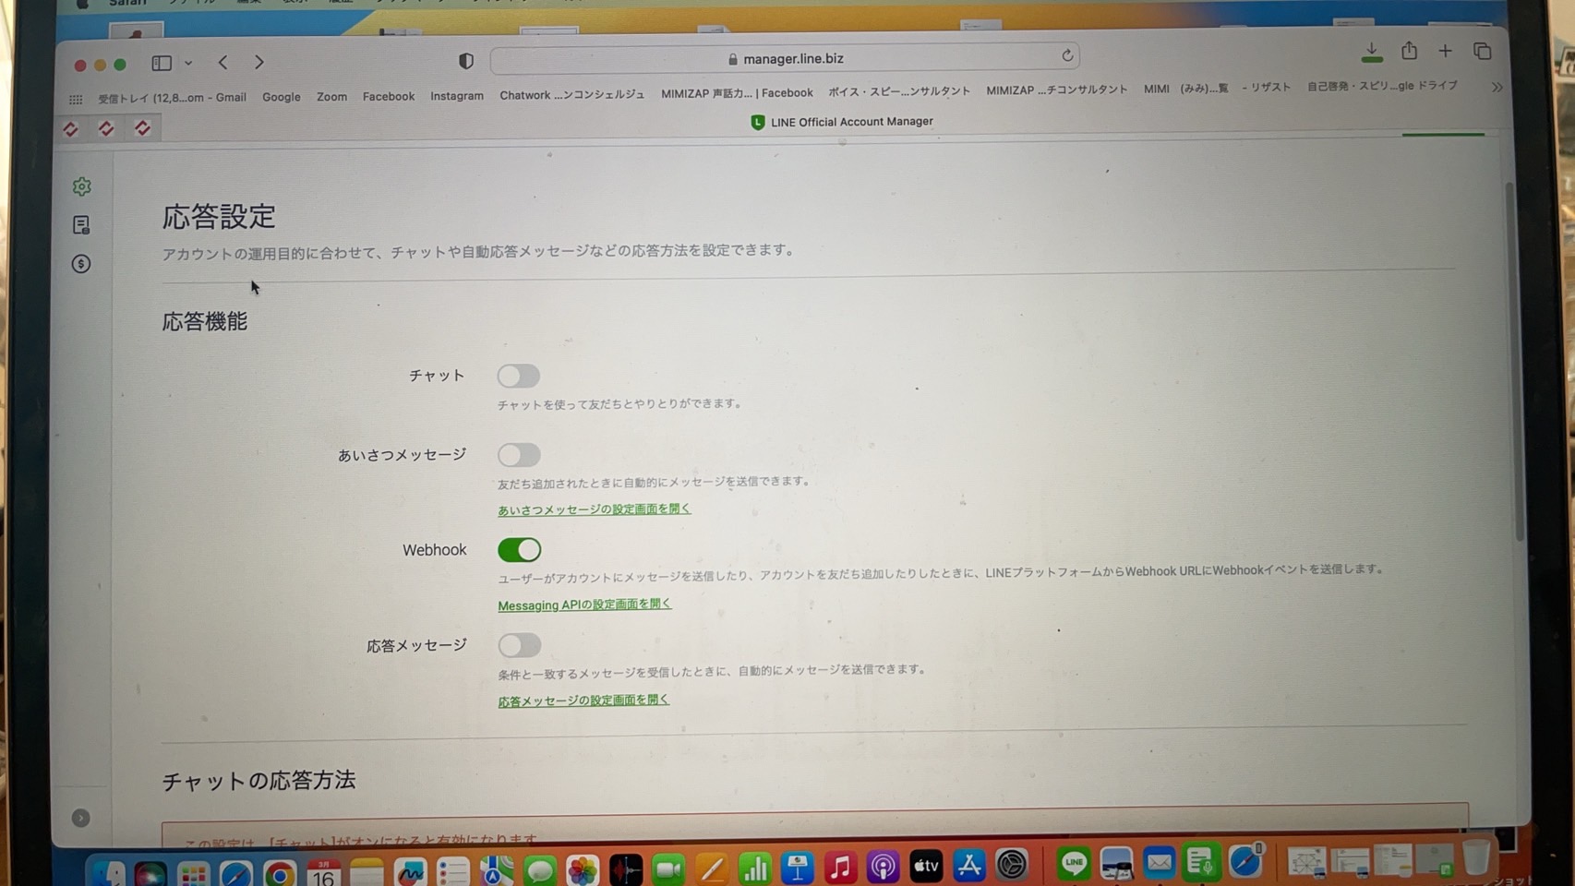This screenshot has height=886, width=1575.
Task: Open Podcasts from the Dock
Action: pyautogui.click(x=884, y=867)
